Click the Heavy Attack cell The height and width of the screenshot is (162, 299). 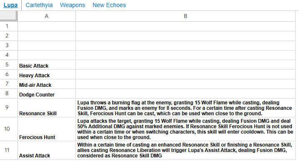click(x=47, y=74)
